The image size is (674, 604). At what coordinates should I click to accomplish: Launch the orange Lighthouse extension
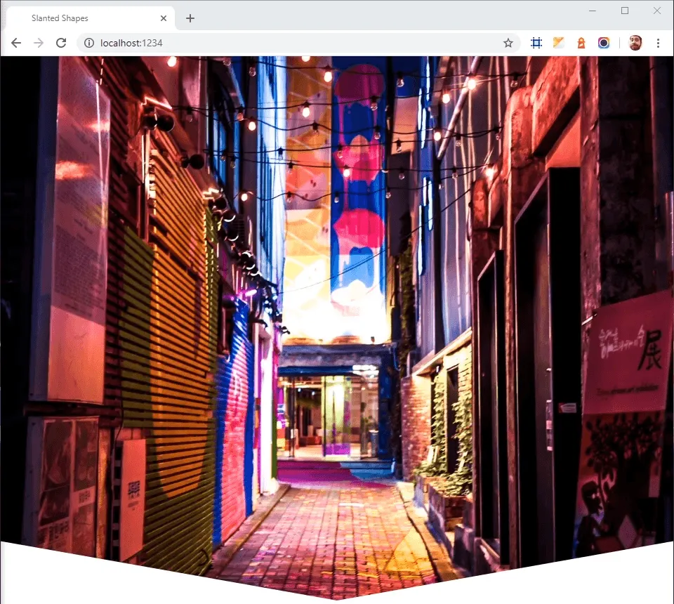tap(581, 43)
